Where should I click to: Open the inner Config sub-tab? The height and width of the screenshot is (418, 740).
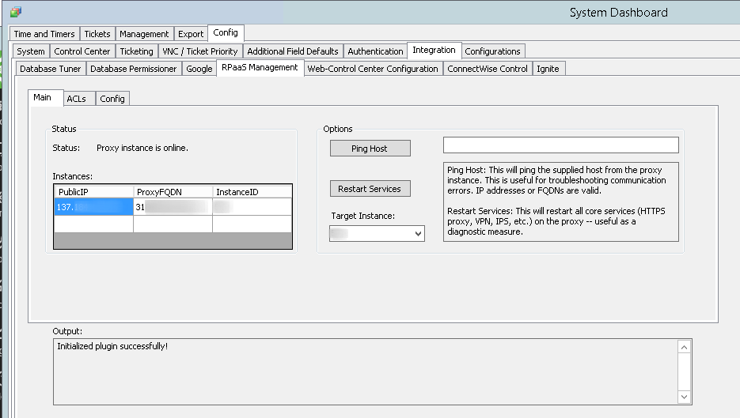click(x=112, y=99)
